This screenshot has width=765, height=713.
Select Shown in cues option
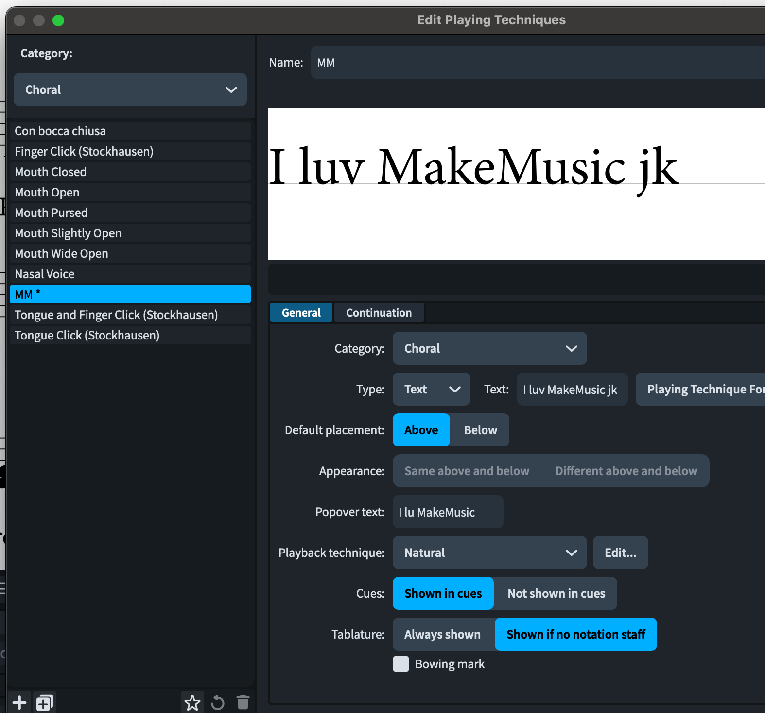443,593
